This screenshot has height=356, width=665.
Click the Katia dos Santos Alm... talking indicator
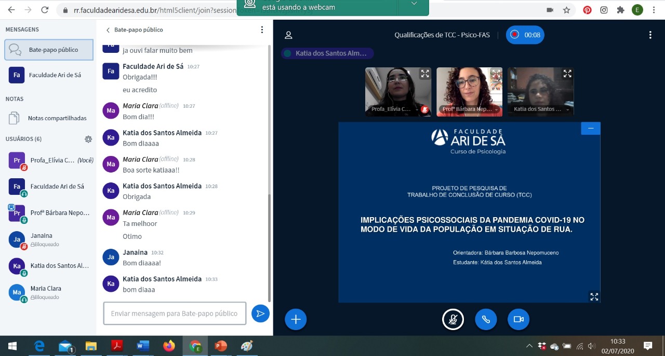(x=327, y=53)
